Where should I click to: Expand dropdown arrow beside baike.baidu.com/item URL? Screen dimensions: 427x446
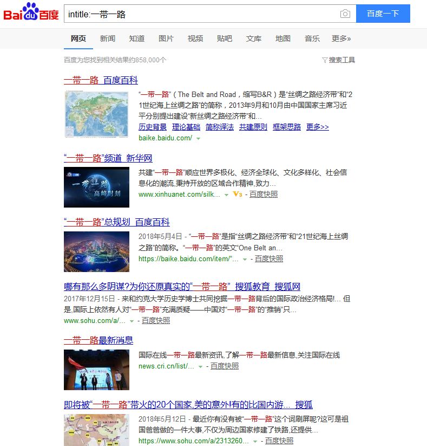pyautogui.click(x=245, y=260)
